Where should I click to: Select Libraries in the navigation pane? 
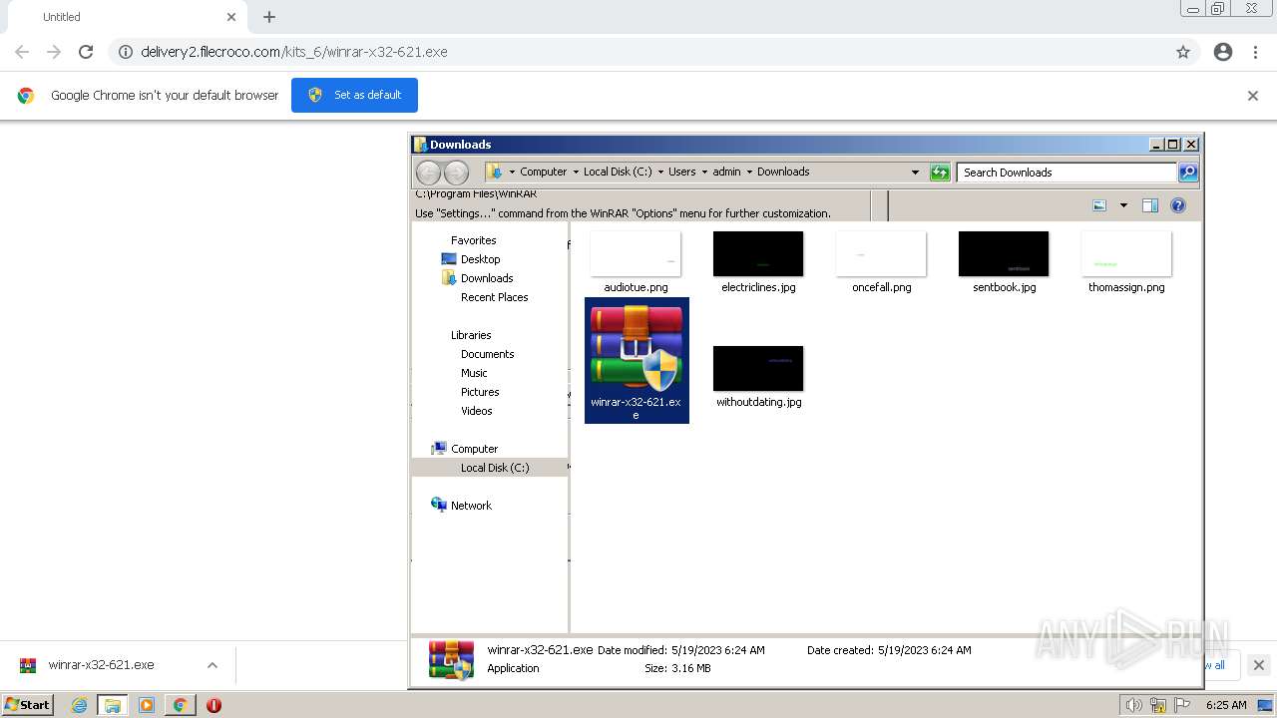coord(471,335)
